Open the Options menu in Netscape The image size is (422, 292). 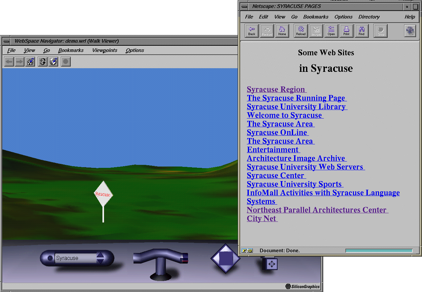click(x=343, y=17)
